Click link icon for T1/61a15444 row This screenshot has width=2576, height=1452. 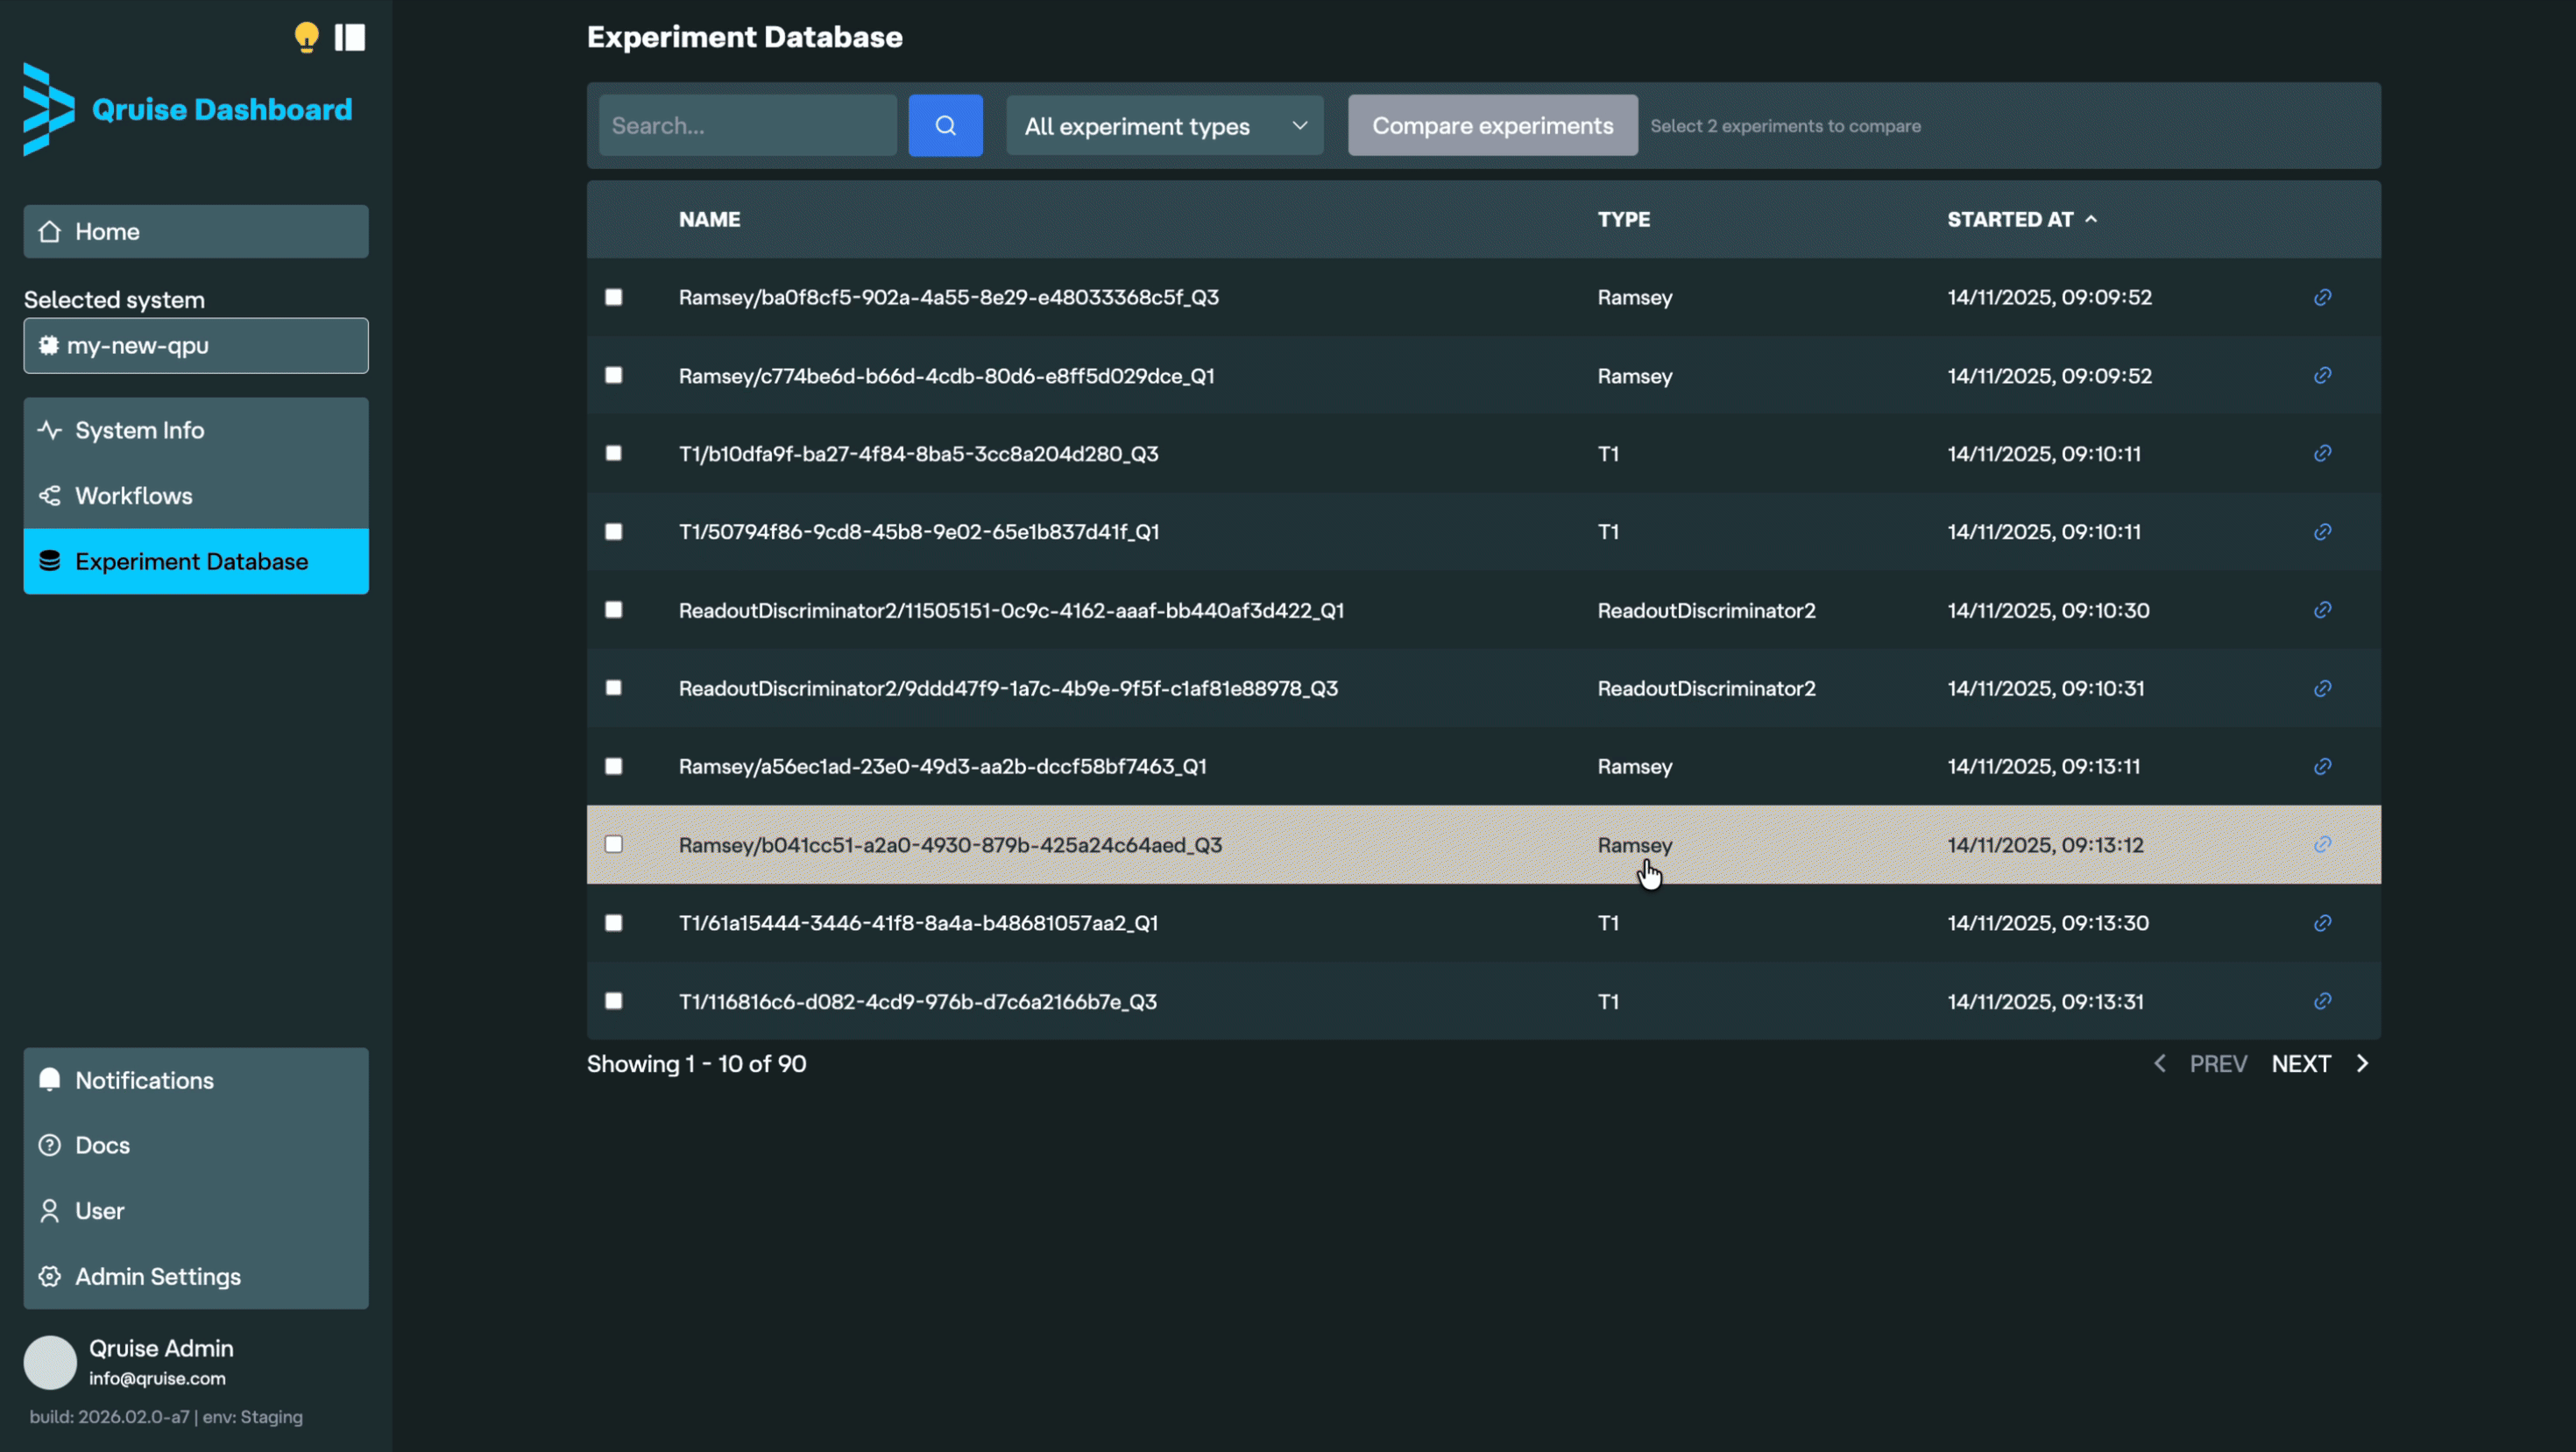pos(2322,923)
